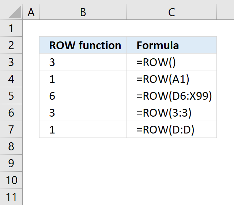Select column A header
Viewport: 234px width, 205px height.
click(31, 12)
